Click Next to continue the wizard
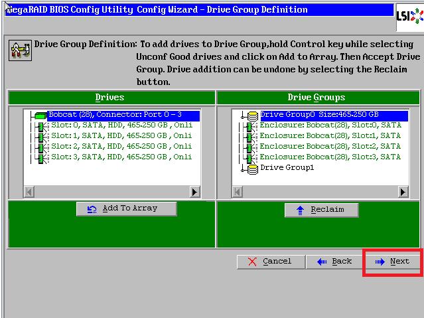 point(392,262)
